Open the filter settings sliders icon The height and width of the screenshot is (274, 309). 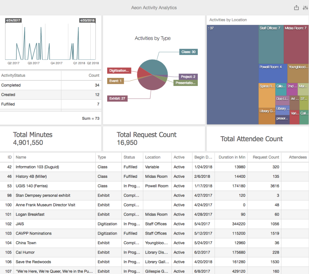click(x=305, y=8)
